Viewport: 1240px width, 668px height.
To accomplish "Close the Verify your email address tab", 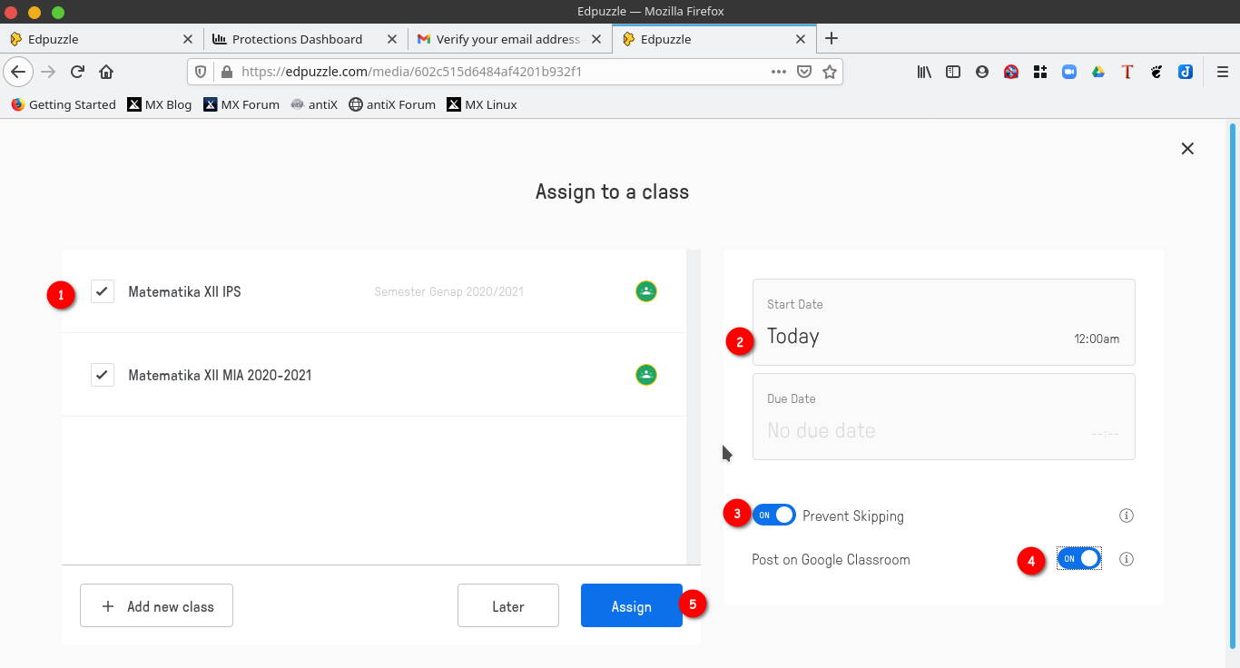I will [596, 39].
